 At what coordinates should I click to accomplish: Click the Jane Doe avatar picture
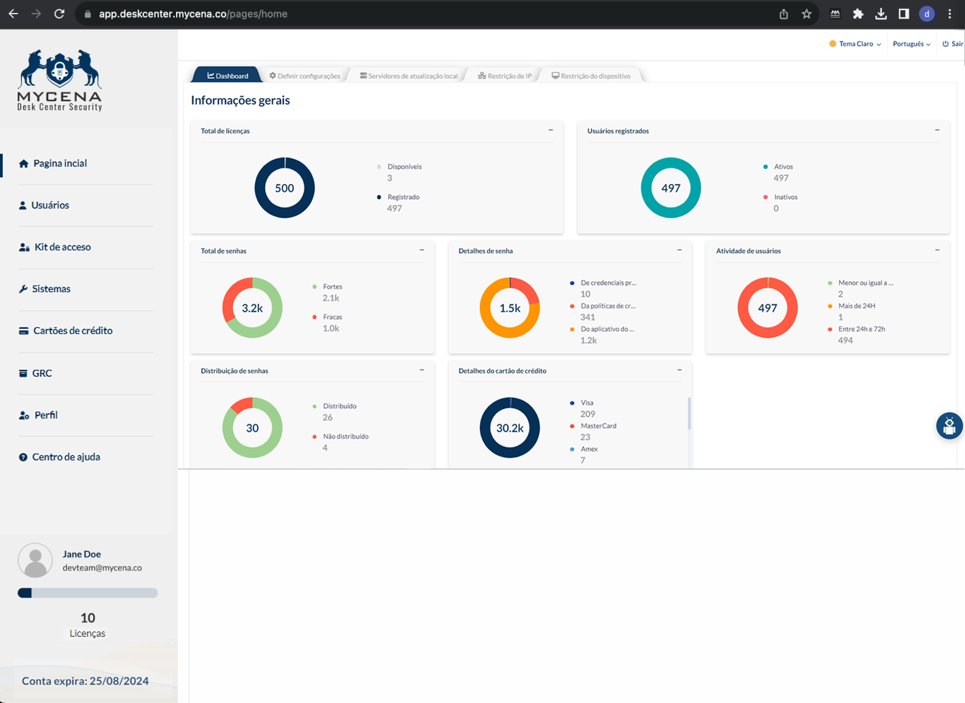coord(35,560)
